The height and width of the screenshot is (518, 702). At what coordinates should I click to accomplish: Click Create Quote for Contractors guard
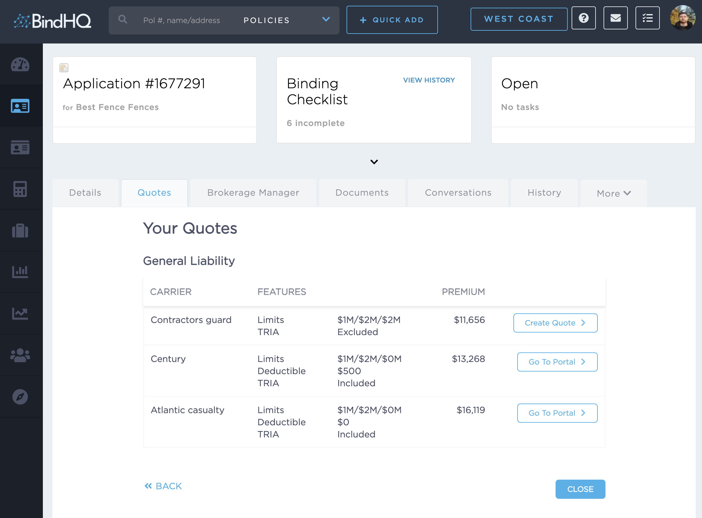coord(556,323)
